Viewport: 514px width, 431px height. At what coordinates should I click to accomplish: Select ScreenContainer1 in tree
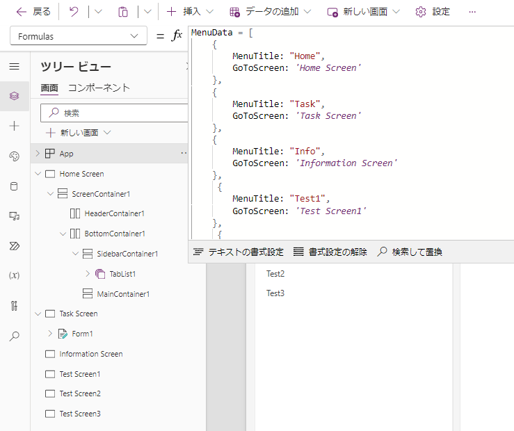point(101,194)
